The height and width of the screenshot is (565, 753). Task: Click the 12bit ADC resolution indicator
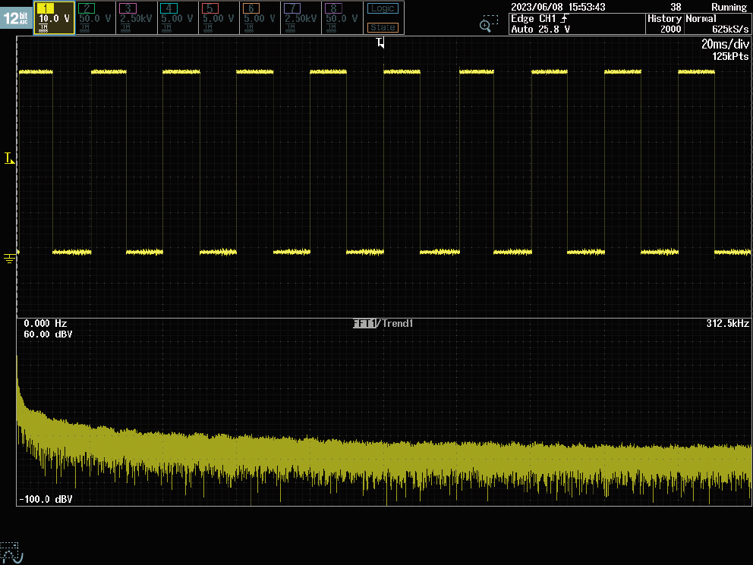coord(16,18)
